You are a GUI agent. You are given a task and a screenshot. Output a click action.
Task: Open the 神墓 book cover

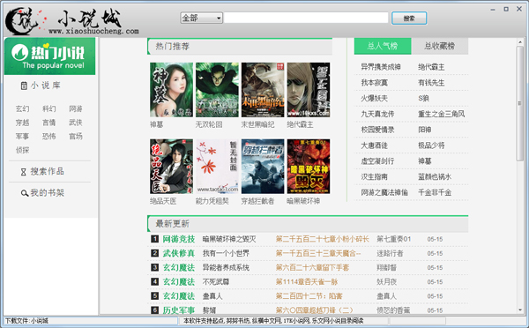(x=171, y=90)
